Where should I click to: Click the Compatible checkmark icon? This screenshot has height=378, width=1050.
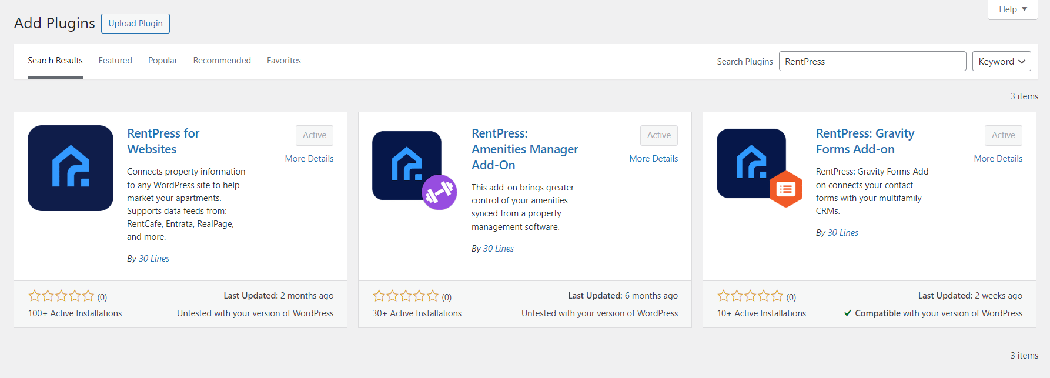847,313
